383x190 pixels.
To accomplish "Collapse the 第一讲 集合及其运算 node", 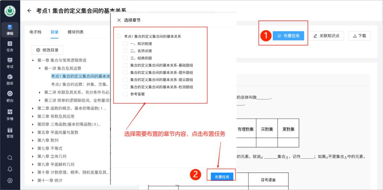I will pos(40,68).
